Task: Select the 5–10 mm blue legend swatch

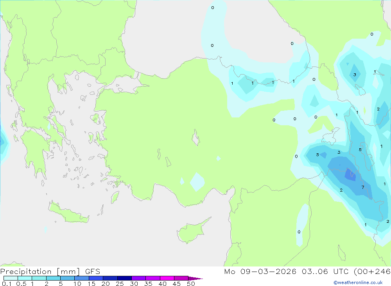Action: (x=67, y=278)
